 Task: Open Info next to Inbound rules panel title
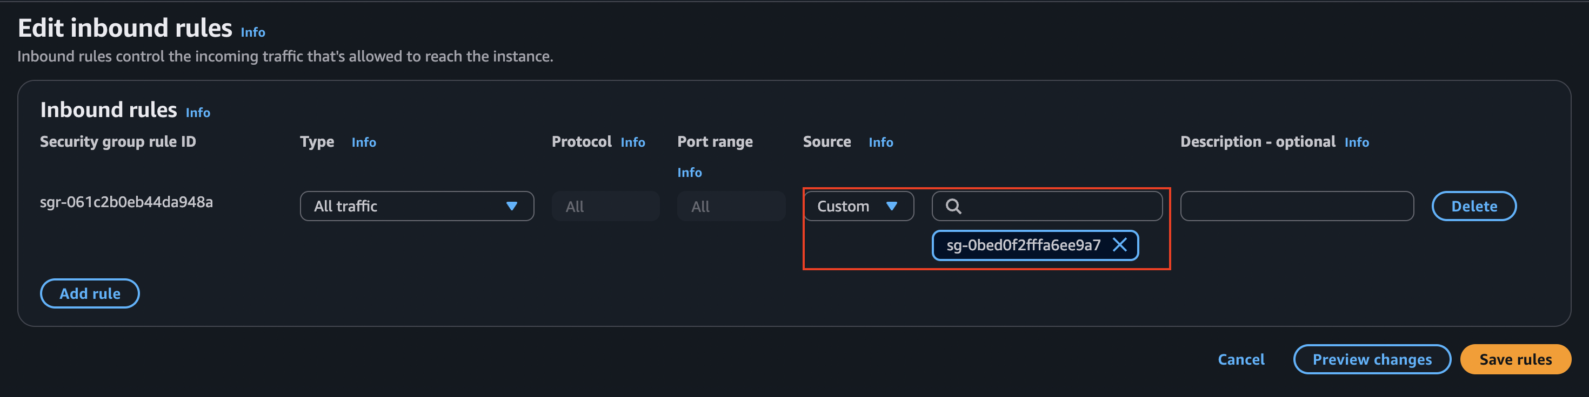[x=198, y=113]
